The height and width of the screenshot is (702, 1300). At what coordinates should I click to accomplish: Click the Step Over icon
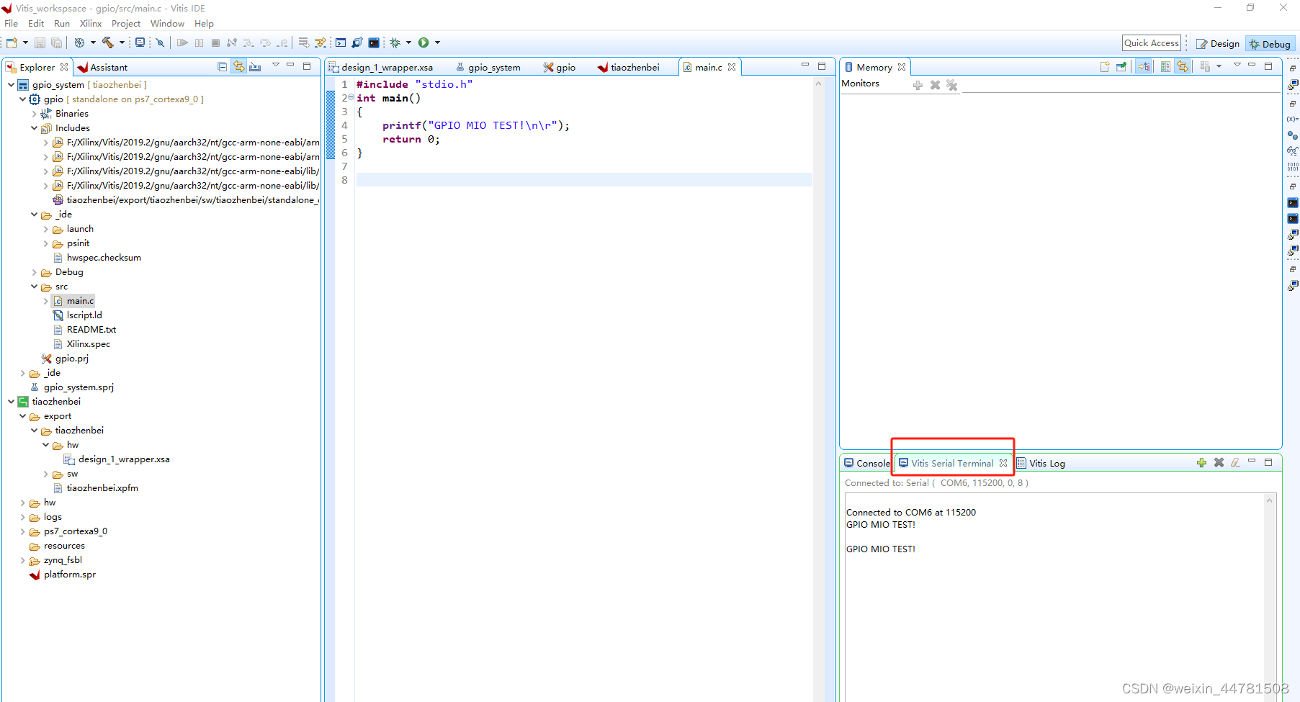[x=265, y=42]
